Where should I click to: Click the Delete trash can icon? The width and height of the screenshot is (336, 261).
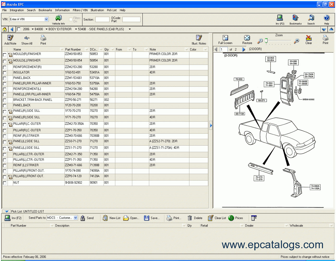click(190, 218)
